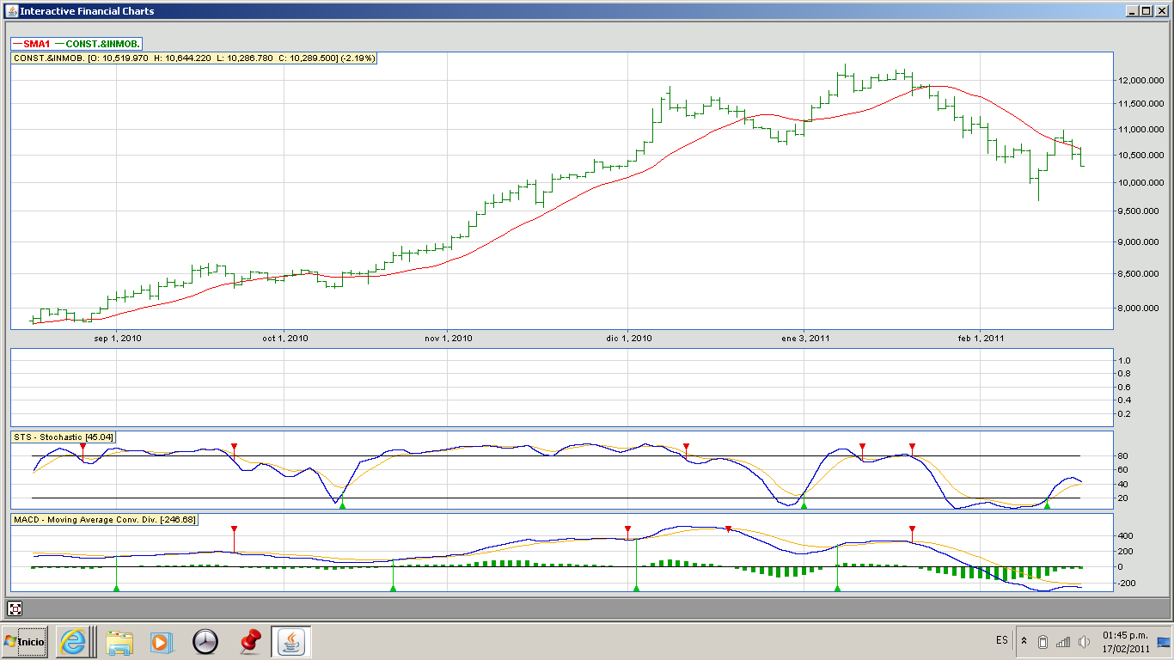Open the Windows Explorer folder icon
Screen dimensions: 1174x660
tap(119, 641)
